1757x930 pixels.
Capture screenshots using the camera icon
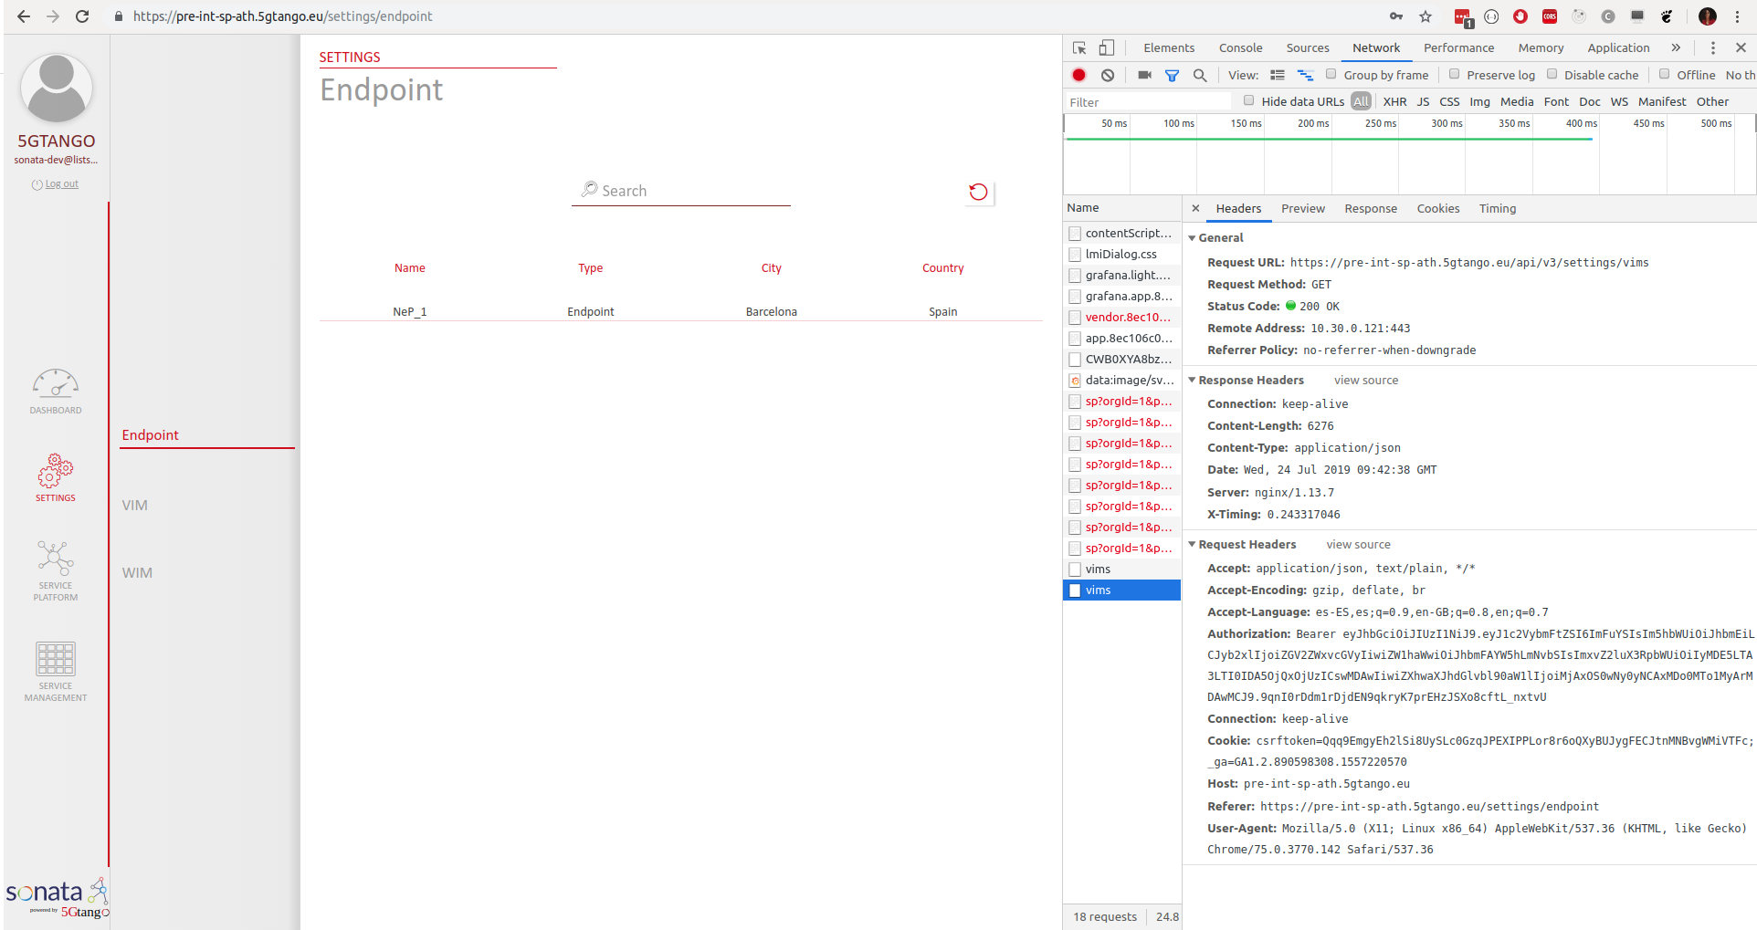(1144, 75)
